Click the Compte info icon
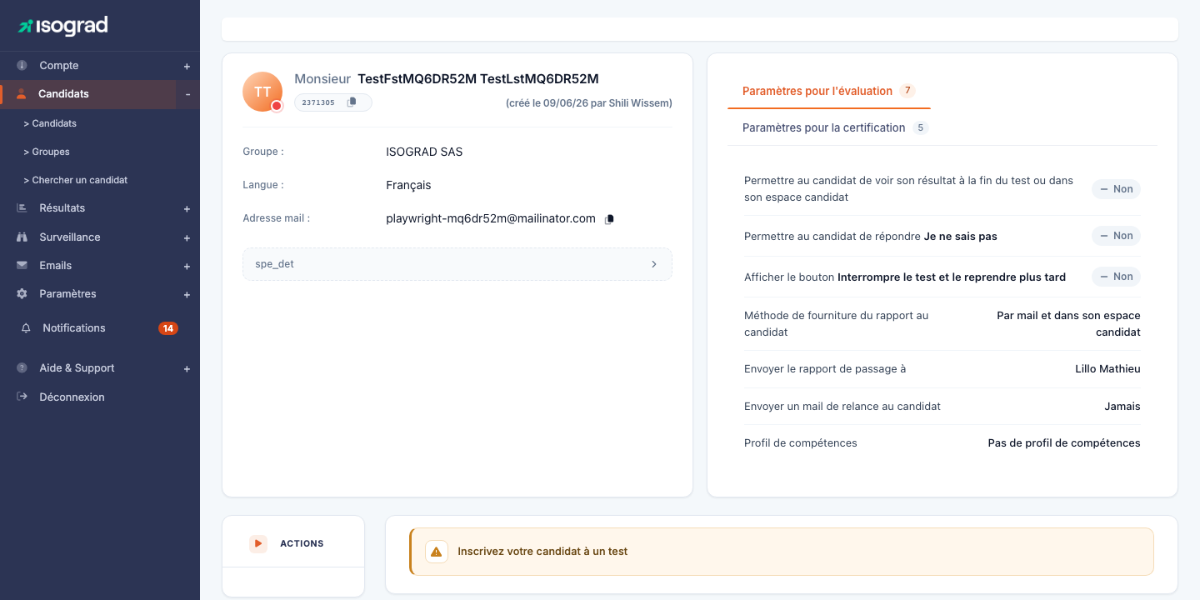 click(22, 65)
